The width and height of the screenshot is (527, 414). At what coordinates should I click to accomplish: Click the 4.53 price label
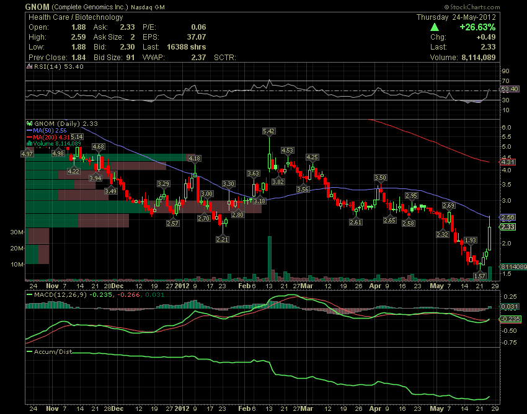click(x=287, y=150)
